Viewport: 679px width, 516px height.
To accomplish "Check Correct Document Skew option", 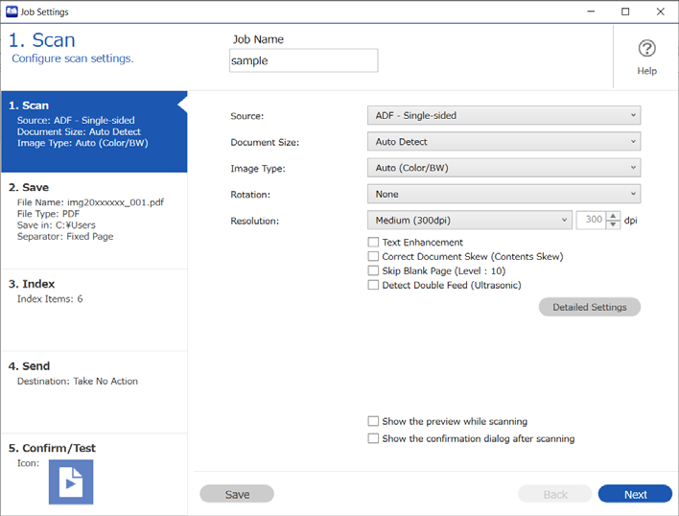I will (x=373, y=256).
